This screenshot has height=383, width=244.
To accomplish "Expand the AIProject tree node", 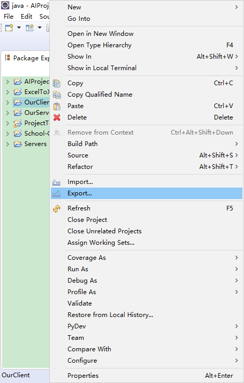I will [x=7, y=82].
